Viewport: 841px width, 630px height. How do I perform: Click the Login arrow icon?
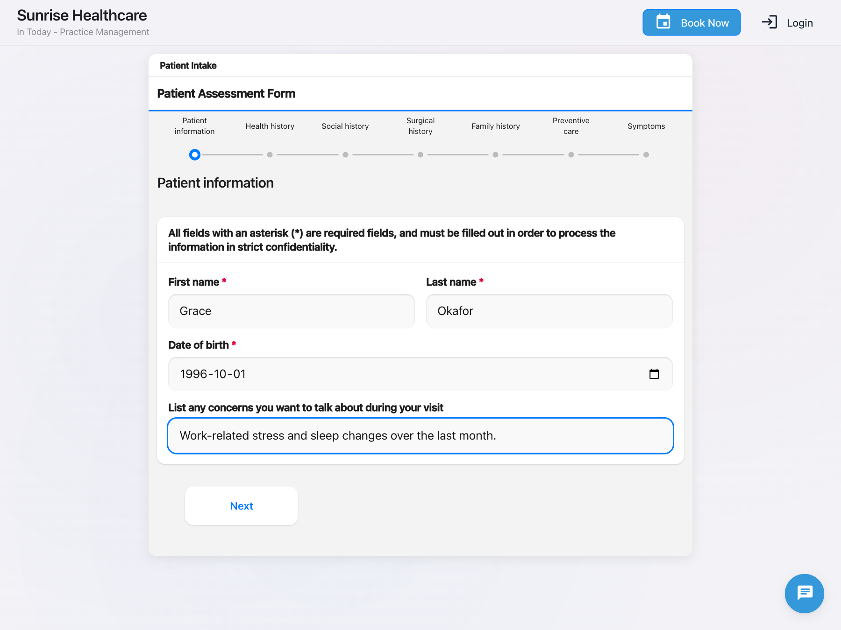click(x=770, y=22)
